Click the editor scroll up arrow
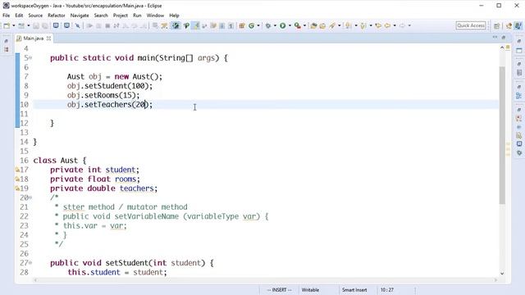Viewport: 525px width, 295px height. [502, 48]
